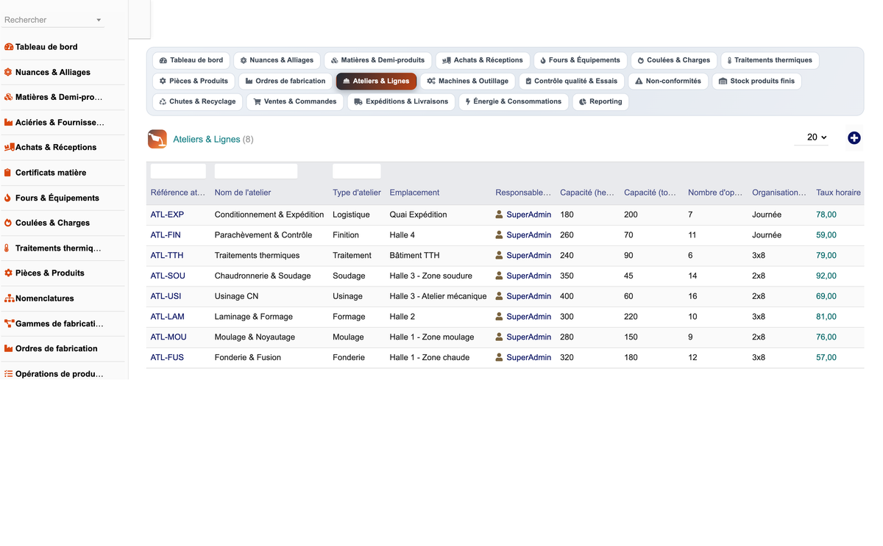Click the Traitements thermiques thermometer icon in sidebar
Screen dimensions: 883x546
click(x=7, y=248)
